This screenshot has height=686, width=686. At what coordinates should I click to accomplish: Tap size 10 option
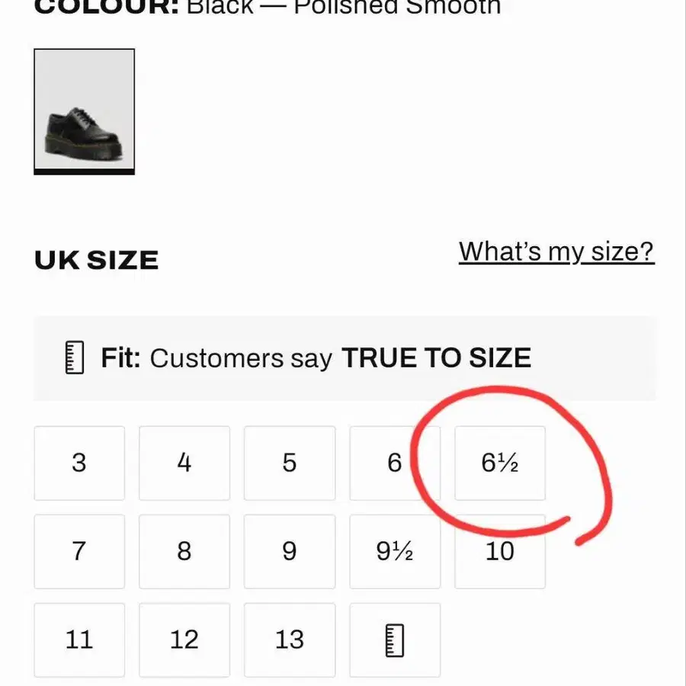tap(500, 551)
